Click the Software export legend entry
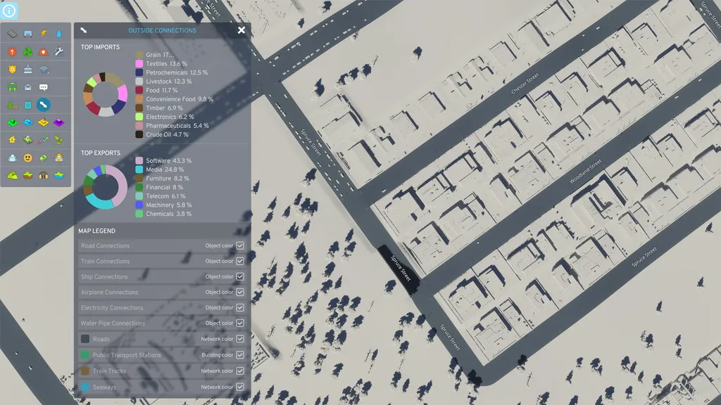This screenshot has height=405, width=721. pos(168,161)
